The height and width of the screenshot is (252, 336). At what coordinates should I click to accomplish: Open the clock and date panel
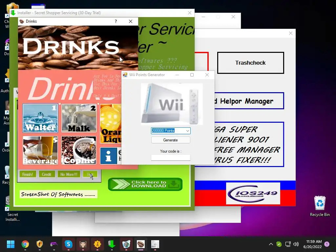coord(312,244)
